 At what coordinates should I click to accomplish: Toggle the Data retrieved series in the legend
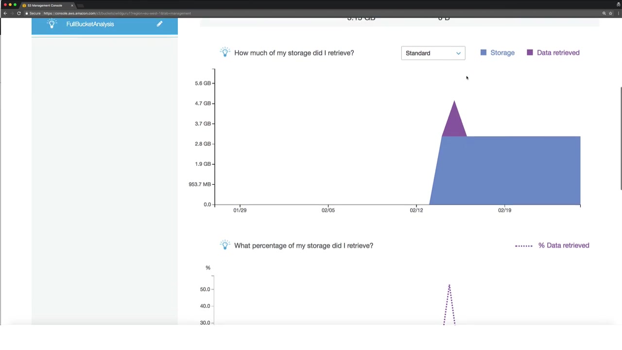tap(553, 52)
